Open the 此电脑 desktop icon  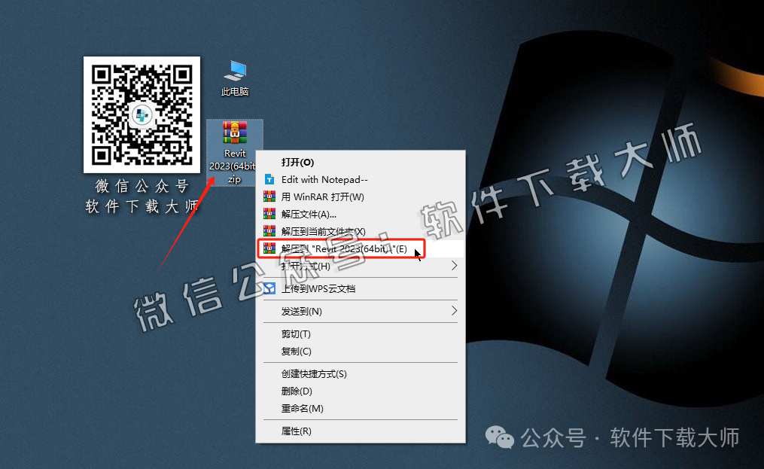point(233,75)
